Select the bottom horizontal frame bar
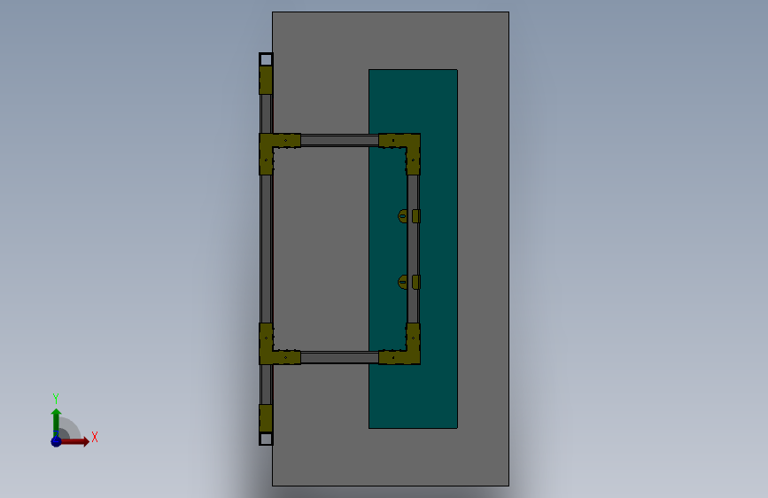The image size is (768, 498). coord(339,357)
